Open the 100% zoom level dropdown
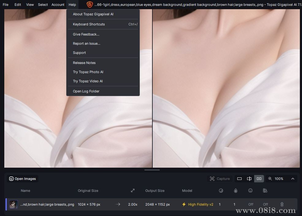 (x=279, y=179)
